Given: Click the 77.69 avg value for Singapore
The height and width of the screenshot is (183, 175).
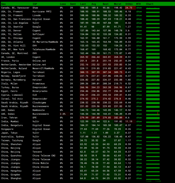Looking at the screenshot, I should tap(95, 129).
